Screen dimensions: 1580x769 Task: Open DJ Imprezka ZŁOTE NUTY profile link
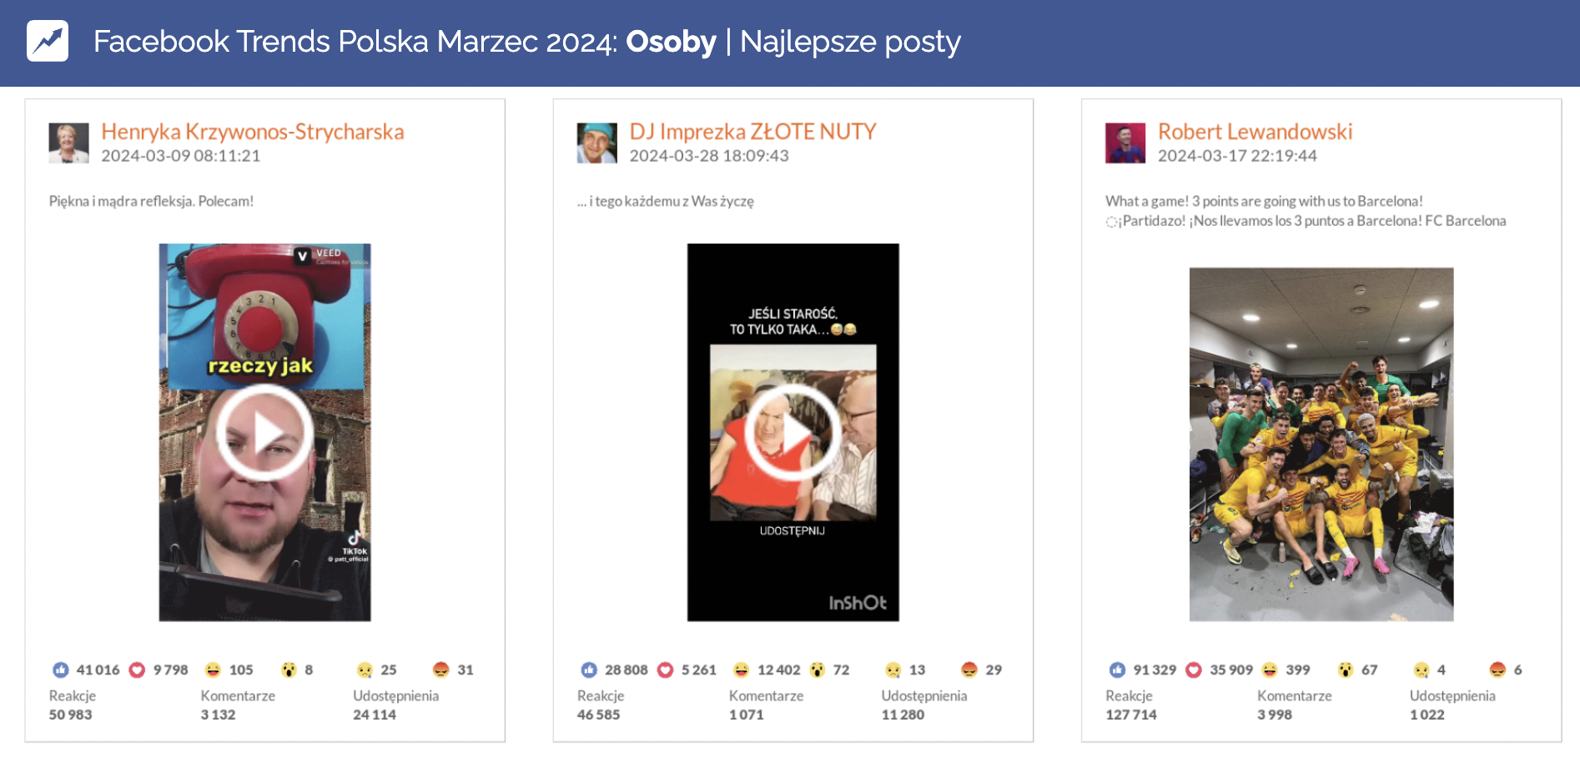click(752, 132)
